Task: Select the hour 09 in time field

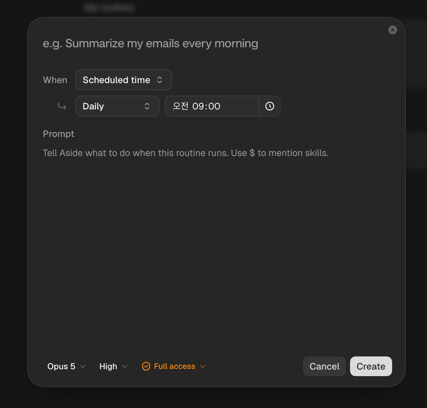Action: pos(198,106)
